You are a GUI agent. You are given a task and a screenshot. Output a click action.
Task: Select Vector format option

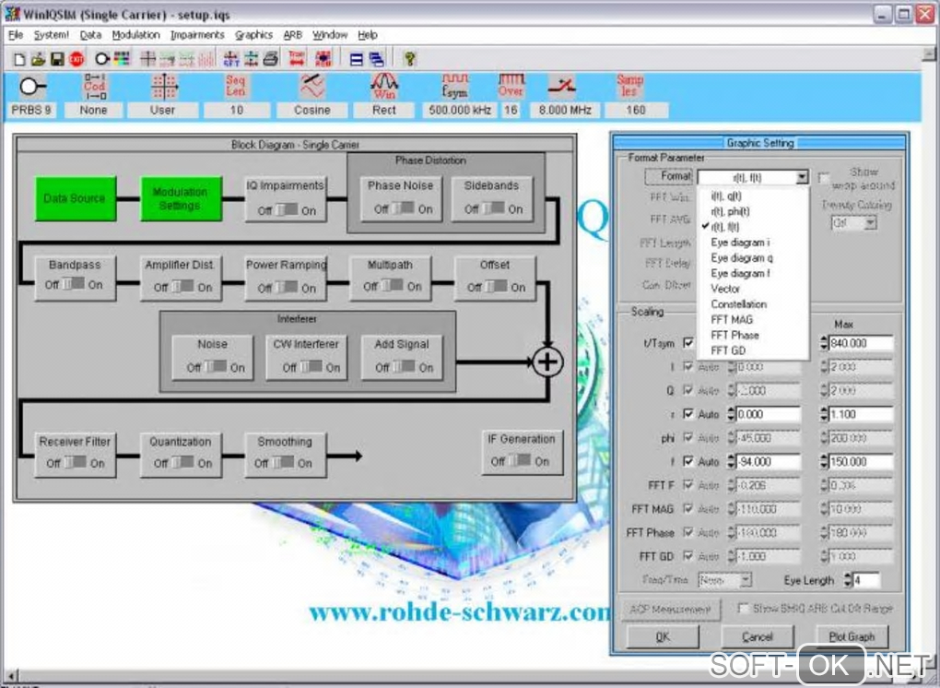[724, 289]
